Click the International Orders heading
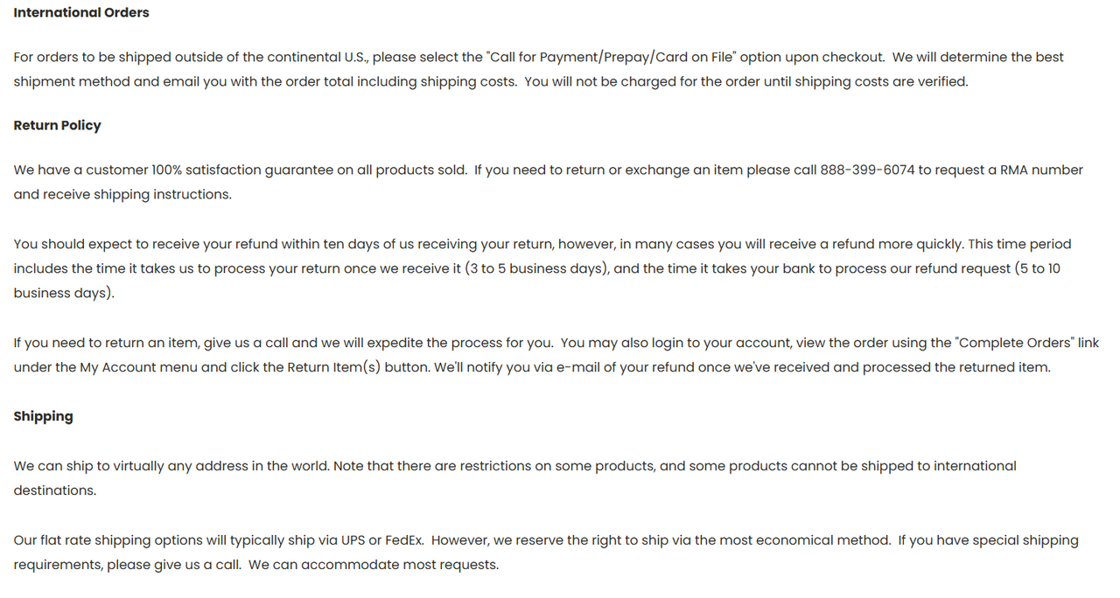 click(x=81, y=12)
